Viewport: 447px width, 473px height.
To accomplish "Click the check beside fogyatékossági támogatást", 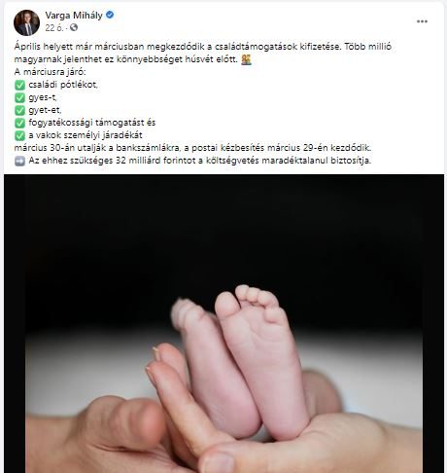I will click(x=19, y=123).
